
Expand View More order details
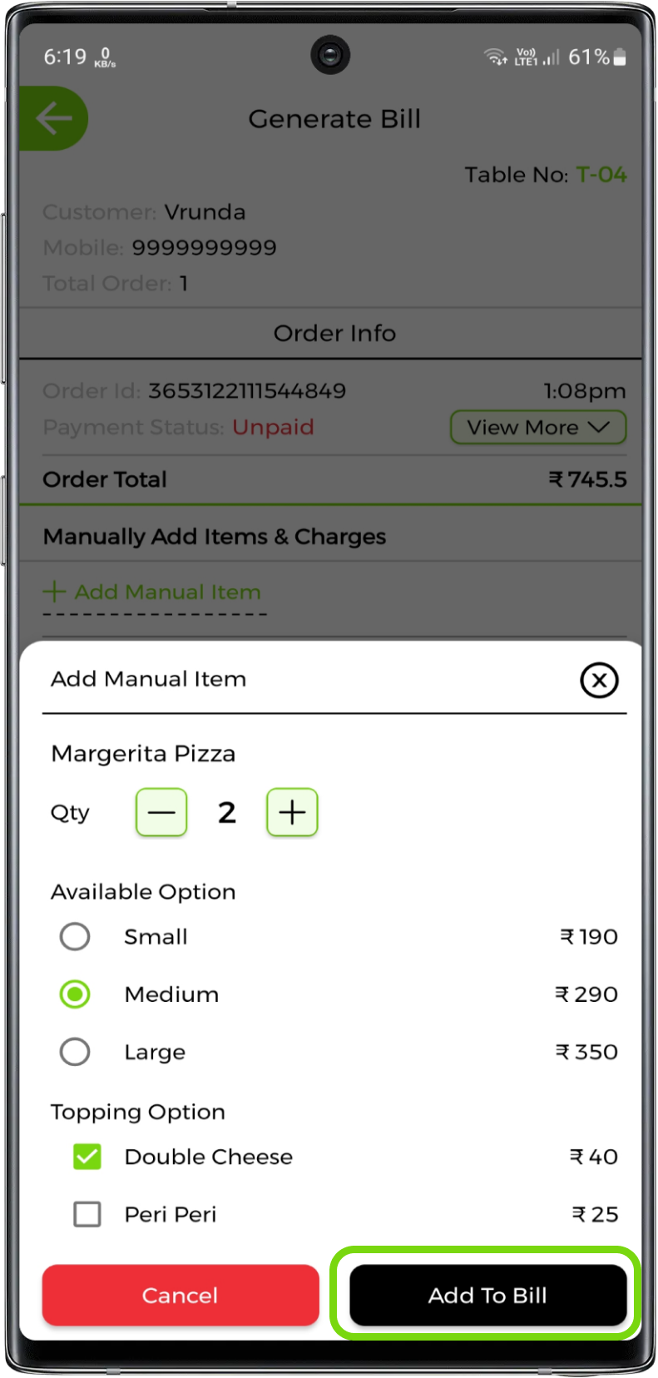pos(537,428)
